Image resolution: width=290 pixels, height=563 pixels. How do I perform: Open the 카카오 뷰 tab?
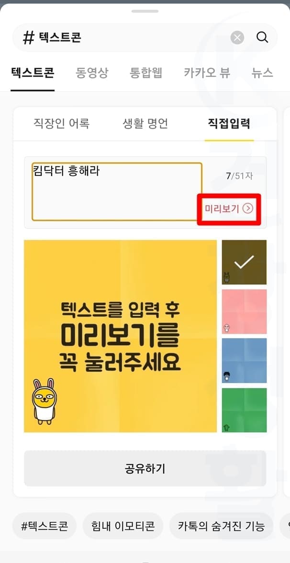coord(207,73)
